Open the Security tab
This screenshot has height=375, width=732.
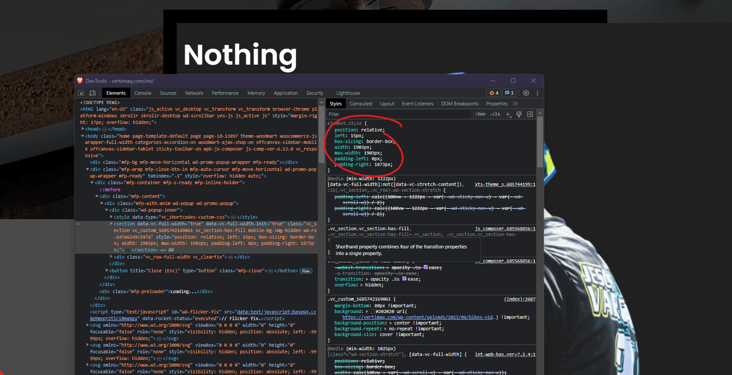point(315,93)
